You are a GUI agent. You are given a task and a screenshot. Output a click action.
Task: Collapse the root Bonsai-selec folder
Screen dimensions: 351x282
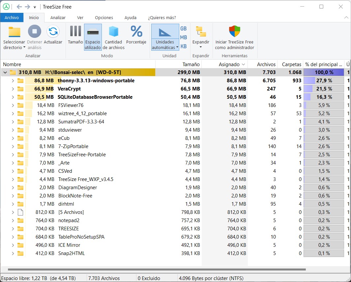[x=5, y=72]
